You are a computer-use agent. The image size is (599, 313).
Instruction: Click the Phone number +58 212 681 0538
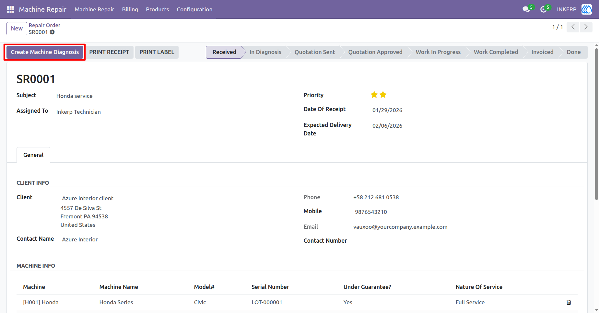point(376,197)
